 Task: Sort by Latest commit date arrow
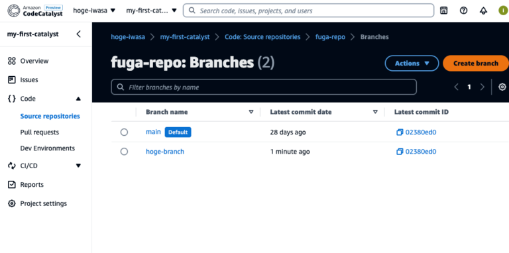pos(375,112)
